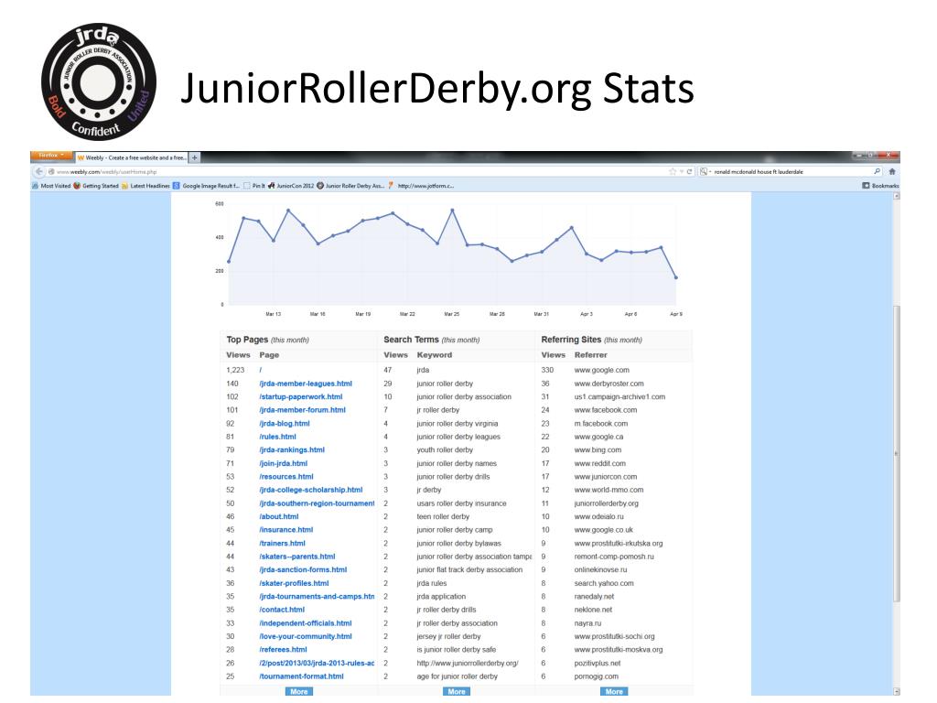Open the Latest Headlines bookmark
This screenshot has width=937, height=703.
pos(145,186)
